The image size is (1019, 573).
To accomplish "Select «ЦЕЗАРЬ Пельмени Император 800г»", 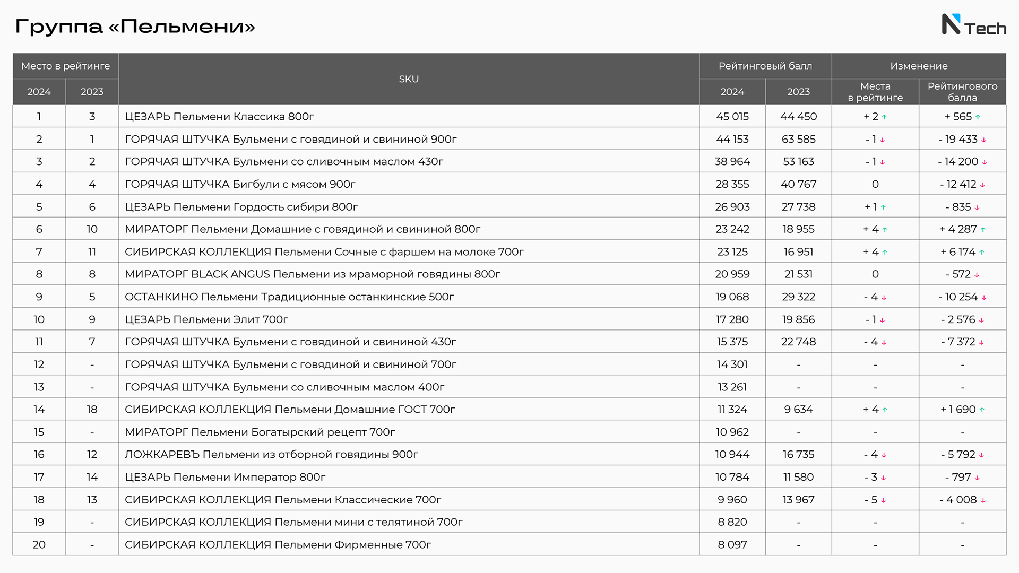I will click(x=225, y=477).
